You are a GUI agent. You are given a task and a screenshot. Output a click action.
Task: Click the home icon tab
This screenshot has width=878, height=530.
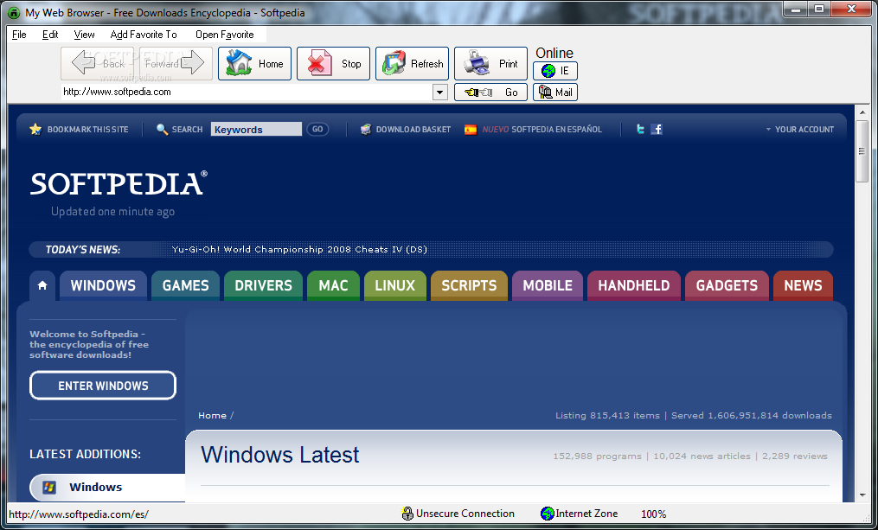pos(42,285)
